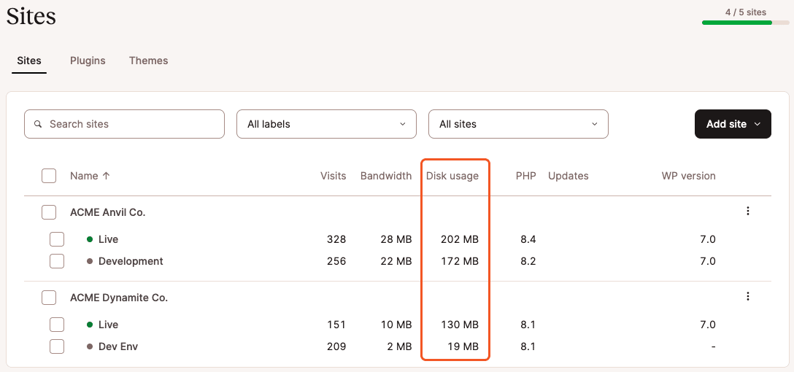Viewport: 794px width, 372px height.
Task: Sort by the Visits column header
Action: pos(334,176)
